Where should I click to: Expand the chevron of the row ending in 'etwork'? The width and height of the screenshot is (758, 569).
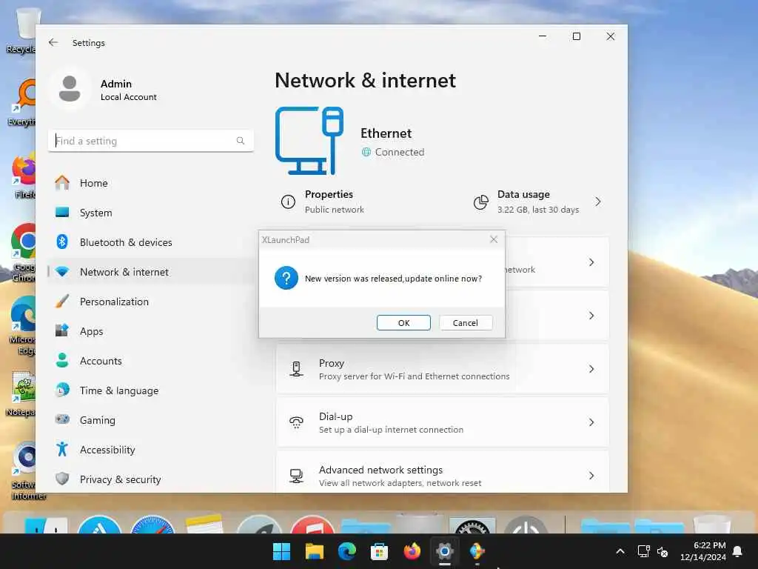click(x=591, y=262)
